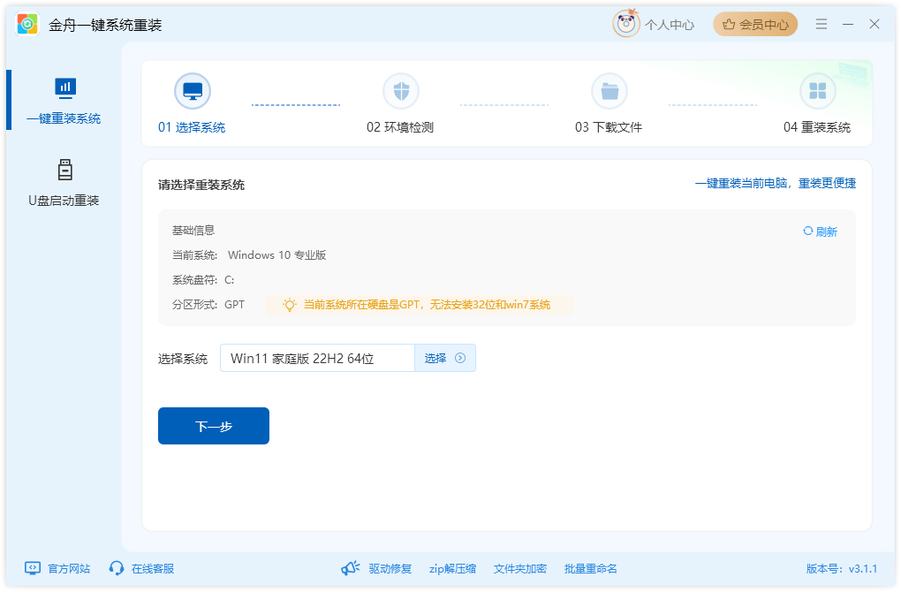This screenshot has height=592, width=901.
Task: Click the 官方网站 monitor icon
Action: [x=33, y=568]
